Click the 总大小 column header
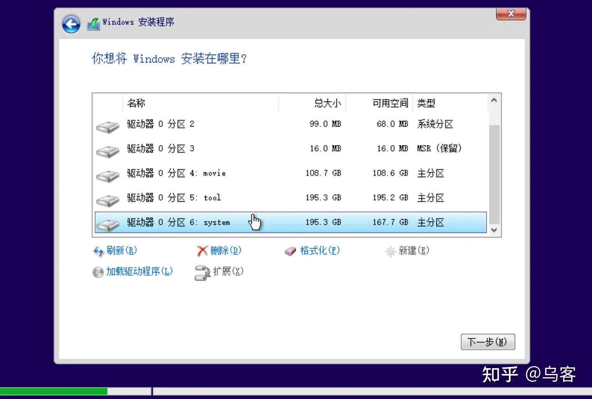The image size is (592, 399). [327, 103]
